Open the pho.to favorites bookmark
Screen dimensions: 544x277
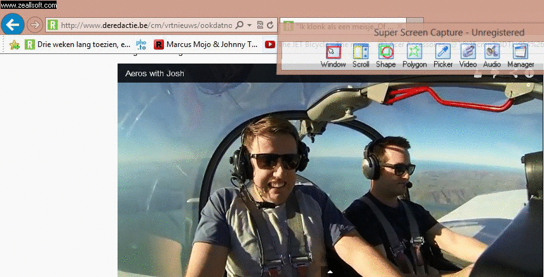click(x=142, y=44)
